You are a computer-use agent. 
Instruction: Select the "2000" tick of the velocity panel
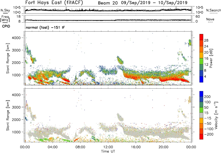16,120
